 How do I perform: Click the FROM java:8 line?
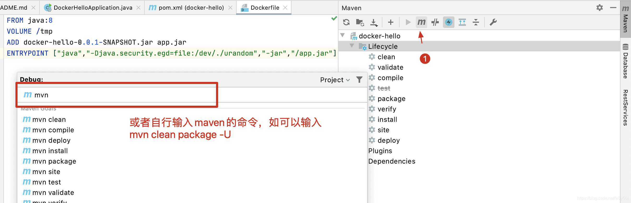30,20
